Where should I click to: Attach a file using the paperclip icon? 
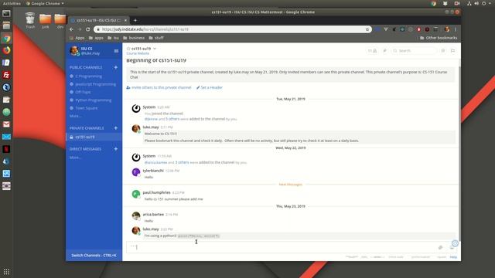(440, 247)
